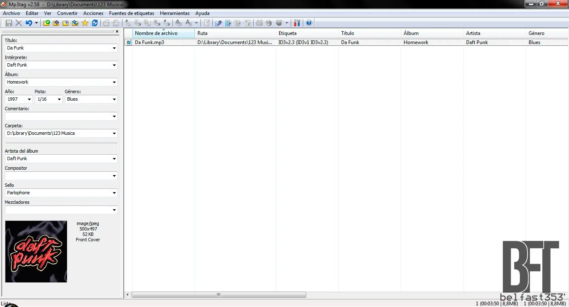Select the Da Funk.mp3 file row
Viewport: 569px width, 307px height.
tap(347, 42)
